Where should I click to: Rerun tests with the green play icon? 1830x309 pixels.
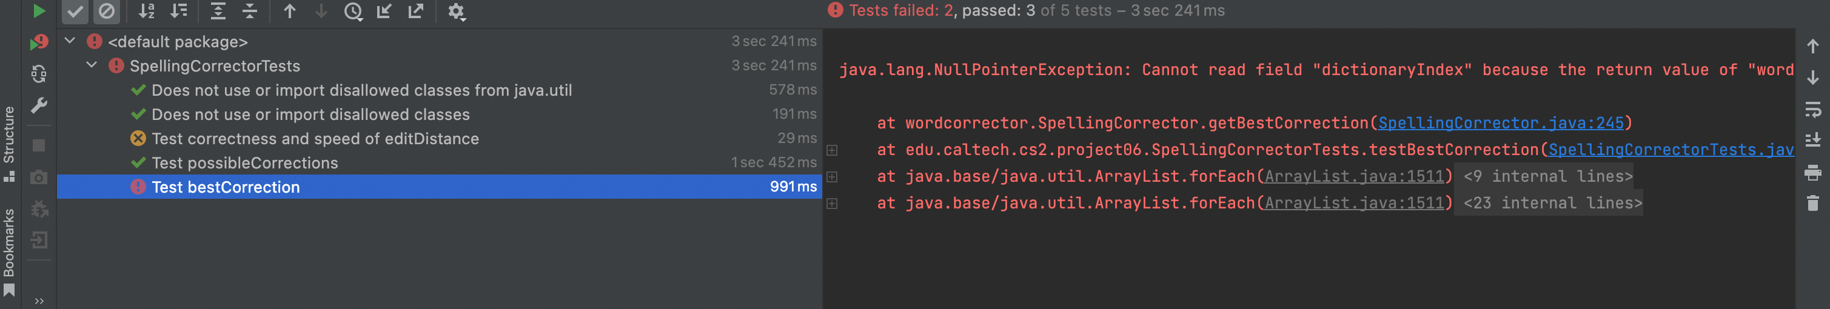coord(39,11)
